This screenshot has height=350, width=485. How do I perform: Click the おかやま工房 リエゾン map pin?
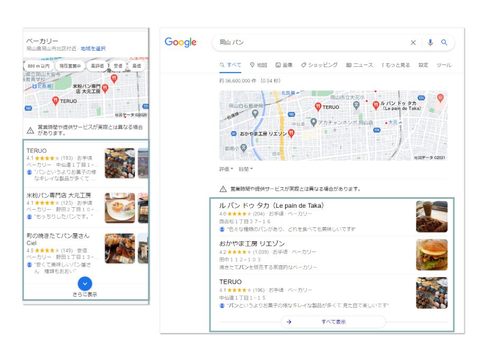point(291,134)
